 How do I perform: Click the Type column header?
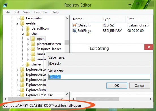click(x=113, y=19)
